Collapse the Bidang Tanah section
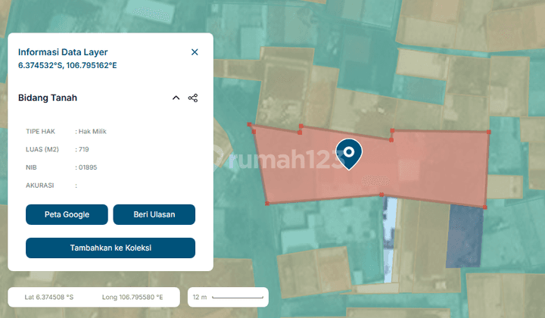 [x=176, y=98]
